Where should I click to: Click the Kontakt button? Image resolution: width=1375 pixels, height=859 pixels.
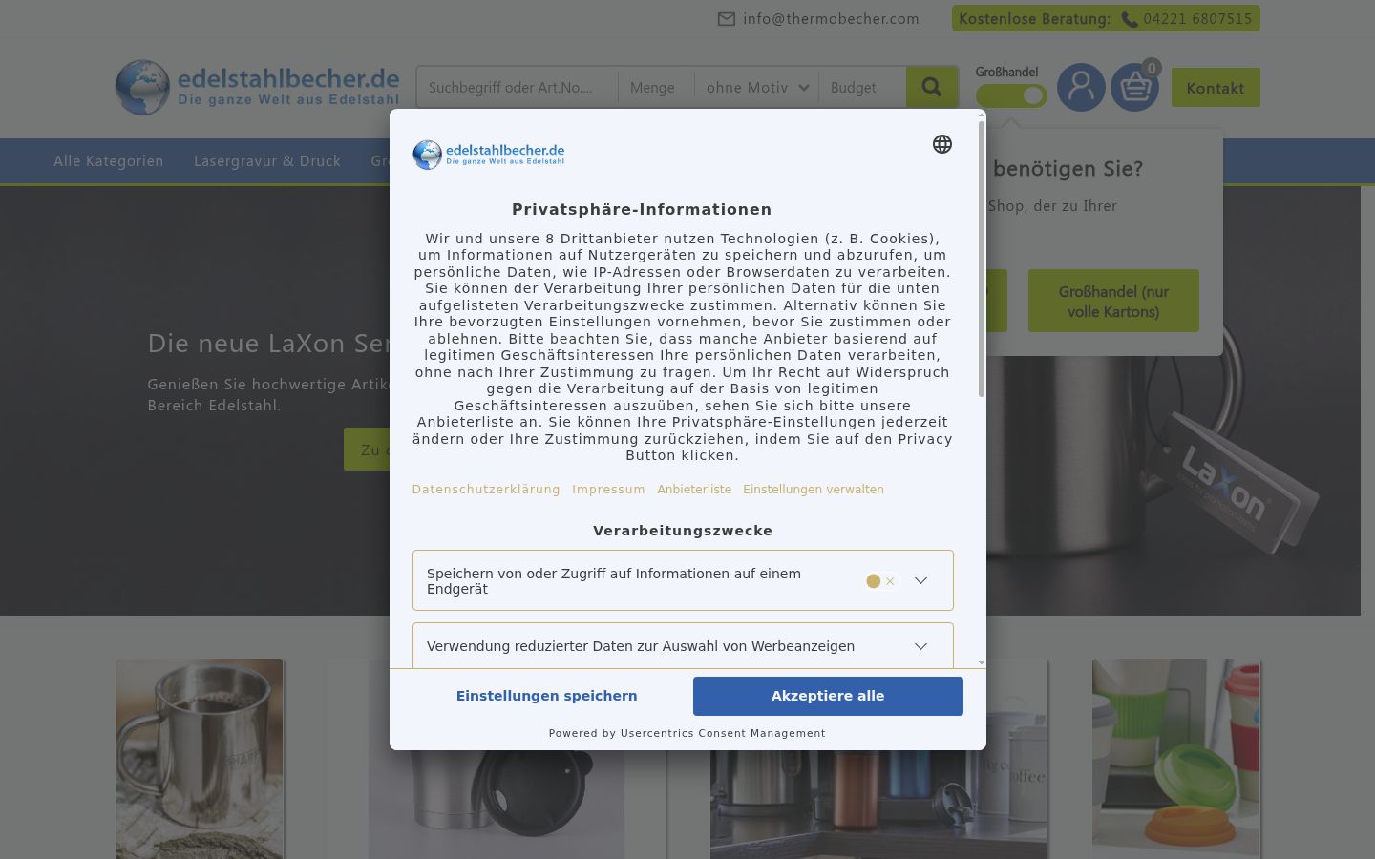tap(1216, 88)
